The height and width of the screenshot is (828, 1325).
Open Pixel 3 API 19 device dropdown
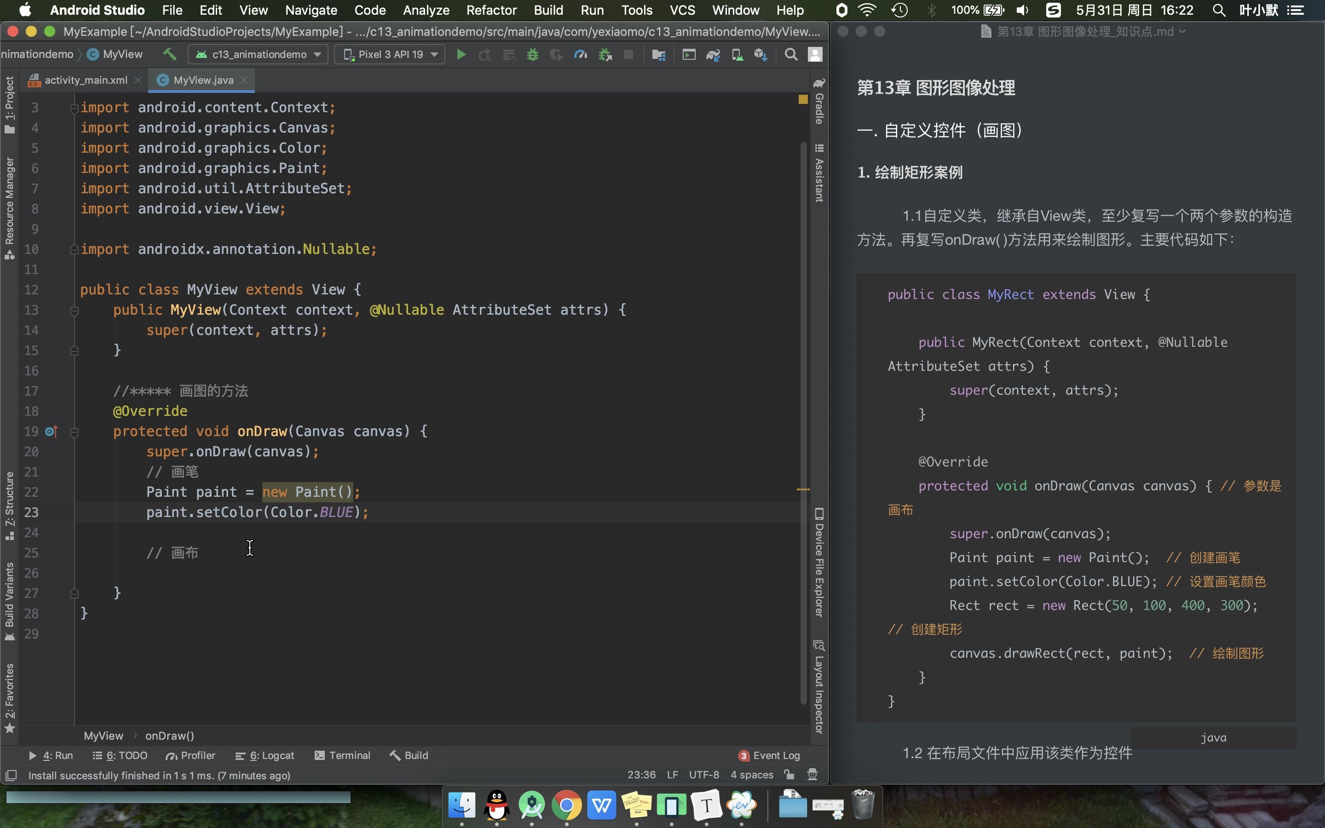point(389,54)
